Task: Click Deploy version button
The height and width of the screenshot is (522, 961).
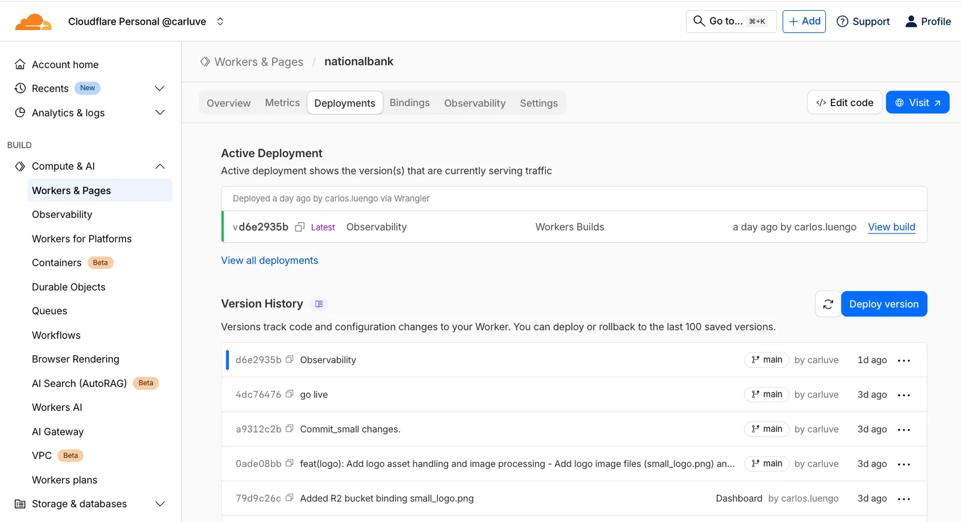Action: tap(884, 304)
